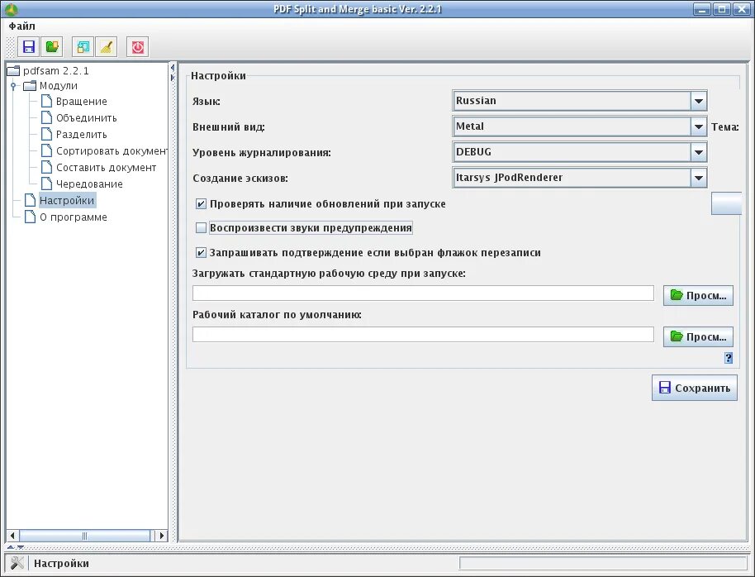The width and height of the screenshot is (755, 577).
Task: Click the Рабочий каталог по умолчанию field
Action: (423, 334)
